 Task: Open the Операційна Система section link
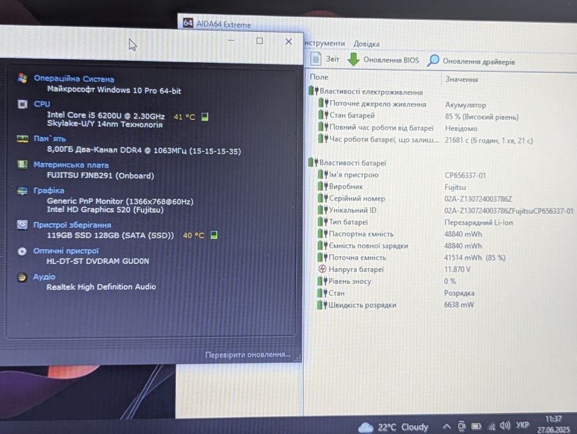[x=74, y=79]
